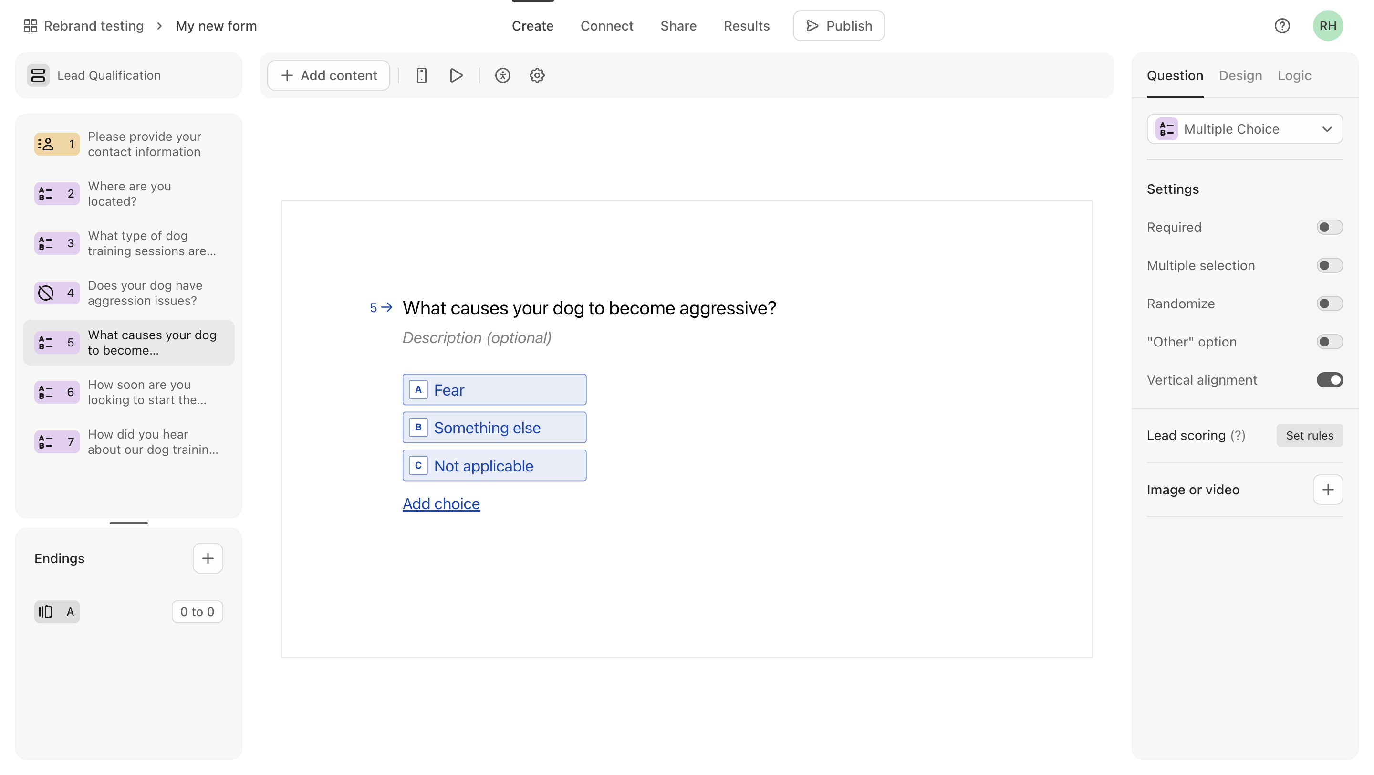Open the accessibility checker icon

(x=502, y=75)
